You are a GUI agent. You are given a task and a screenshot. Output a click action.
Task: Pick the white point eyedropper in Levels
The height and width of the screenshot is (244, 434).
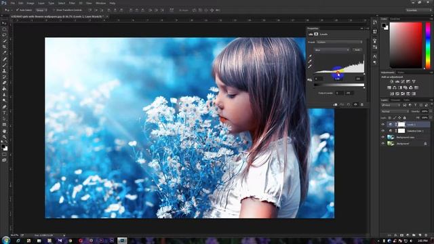[311, 66]
